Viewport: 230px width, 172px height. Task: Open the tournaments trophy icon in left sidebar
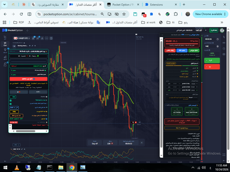(5, 50)
